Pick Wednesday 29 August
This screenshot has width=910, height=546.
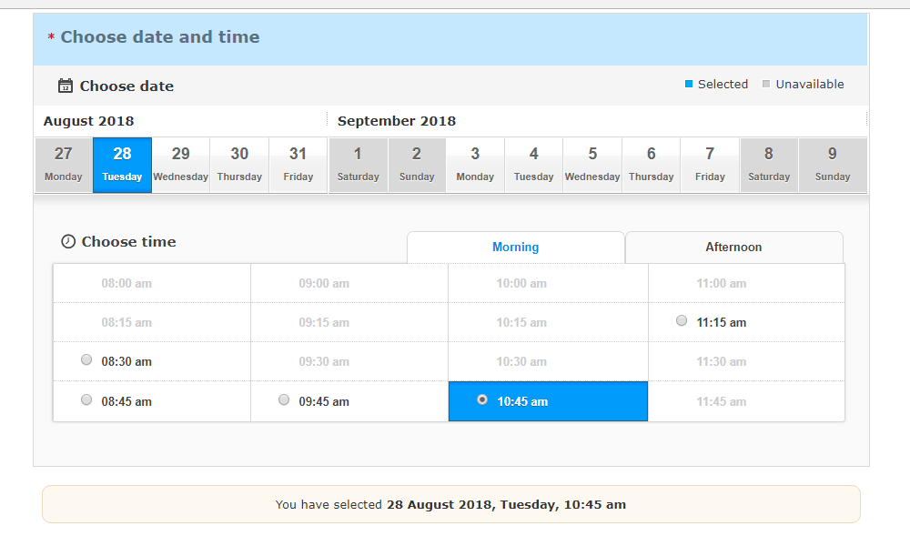[x=181, y=165]
